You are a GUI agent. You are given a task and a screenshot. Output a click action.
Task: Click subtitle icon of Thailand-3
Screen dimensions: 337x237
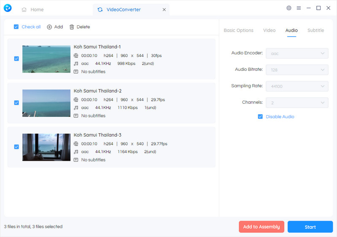click(76, 160)
